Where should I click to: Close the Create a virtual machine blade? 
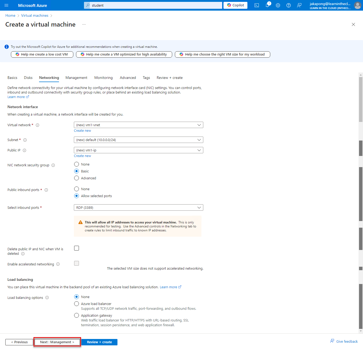click(353, 24)
